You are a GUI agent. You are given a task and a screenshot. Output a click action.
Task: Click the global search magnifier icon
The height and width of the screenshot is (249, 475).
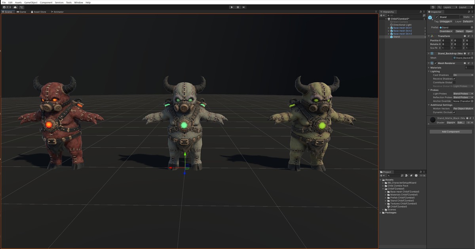point(439,7)
